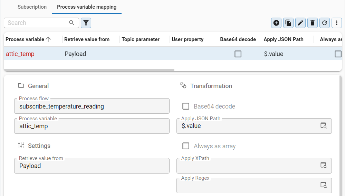The image size is (345, 196).
Task: Click the Apply JSON Path column header
Action: 284,39
